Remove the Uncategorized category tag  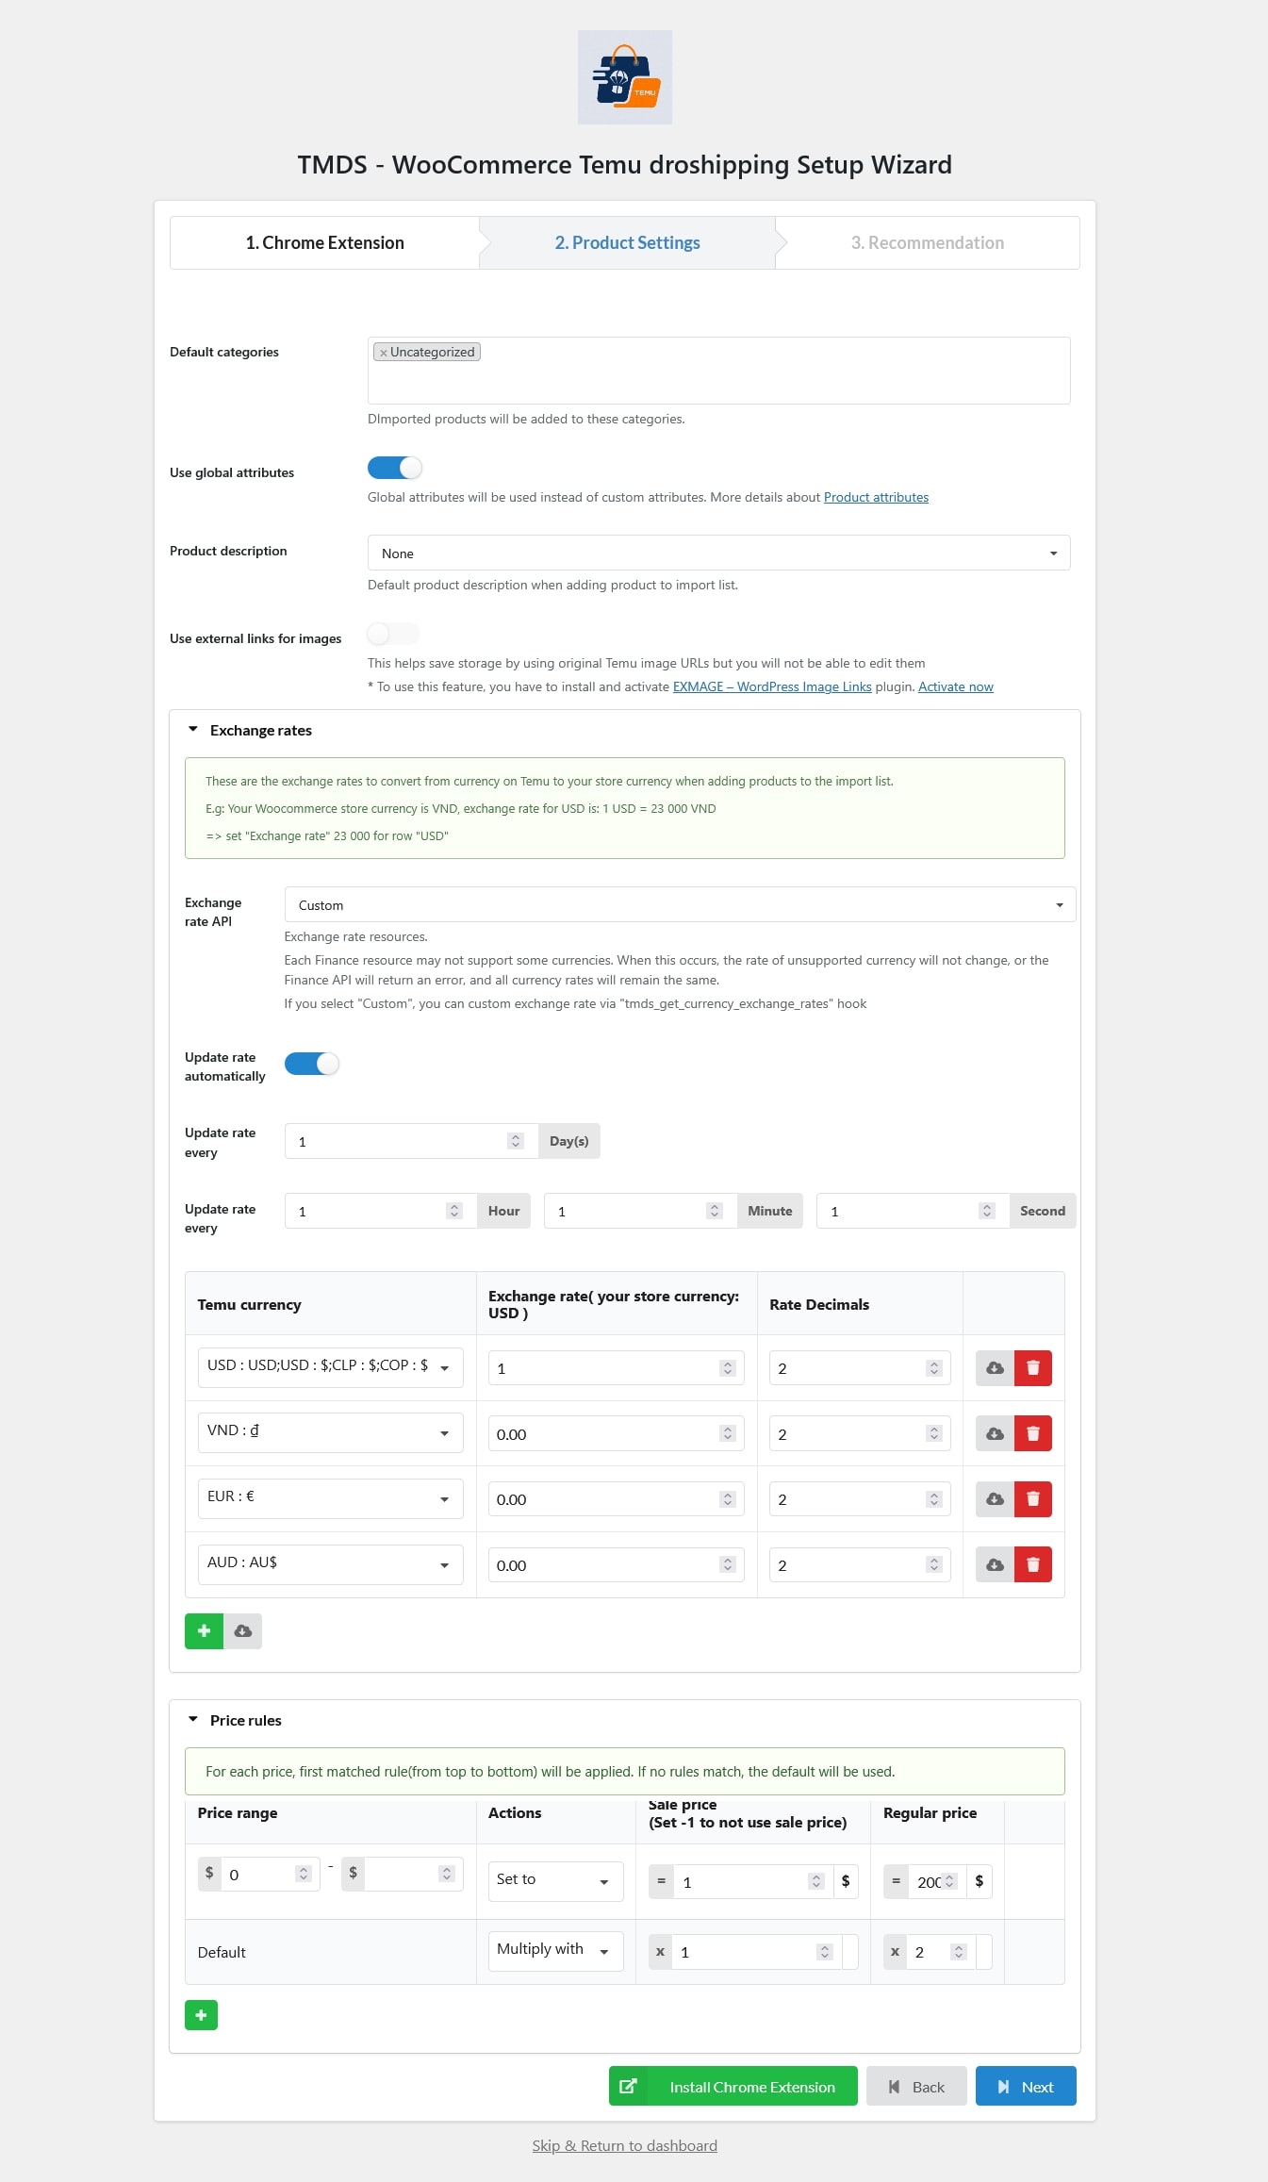point(384,353)
